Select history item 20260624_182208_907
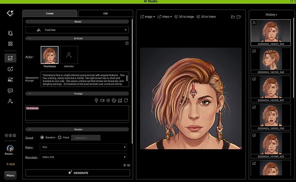Viewport: 296px width, 182px height. 271,89
